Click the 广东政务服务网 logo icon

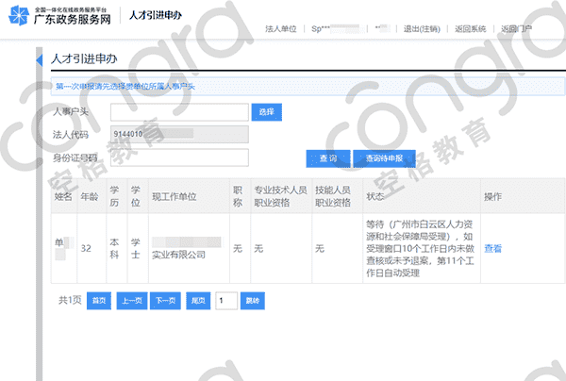tap(19, 15)
